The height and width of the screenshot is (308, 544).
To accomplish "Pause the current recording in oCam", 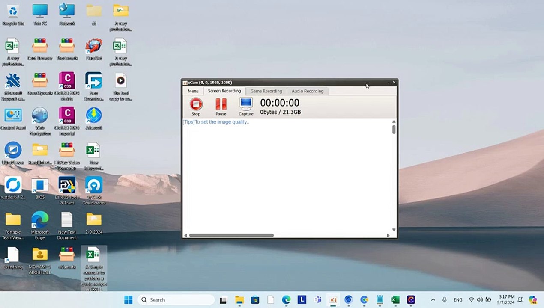I will 221,106.
